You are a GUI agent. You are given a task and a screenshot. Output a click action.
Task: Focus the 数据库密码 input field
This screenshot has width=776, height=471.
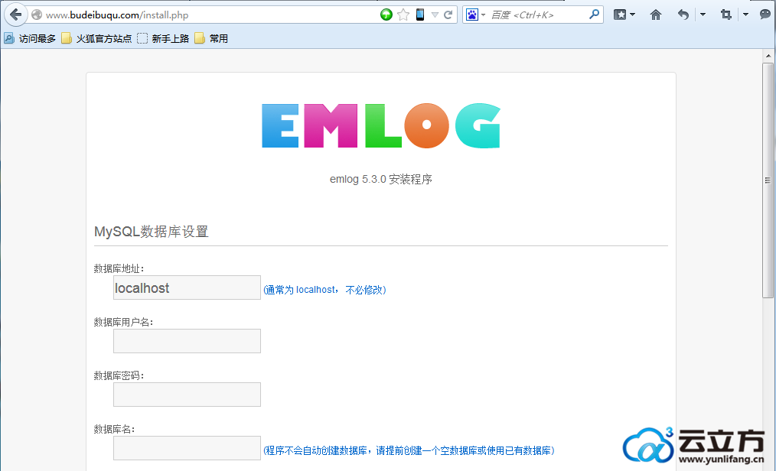(x=187, y=395)
